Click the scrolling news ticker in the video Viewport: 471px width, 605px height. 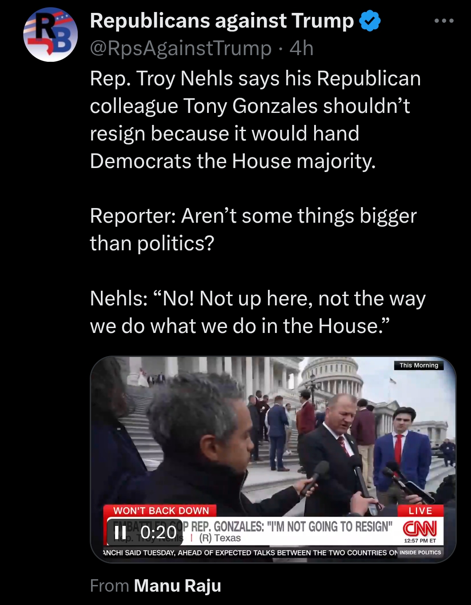tap(250, 553)
